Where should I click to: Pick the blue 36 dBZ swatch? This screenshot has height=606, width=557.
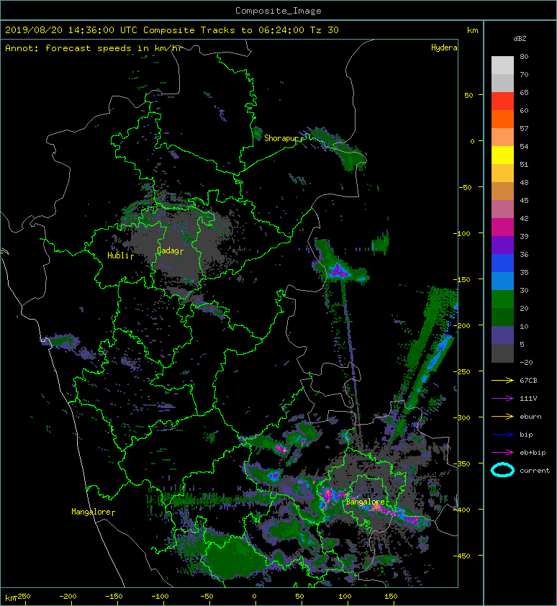click(502, 263)
